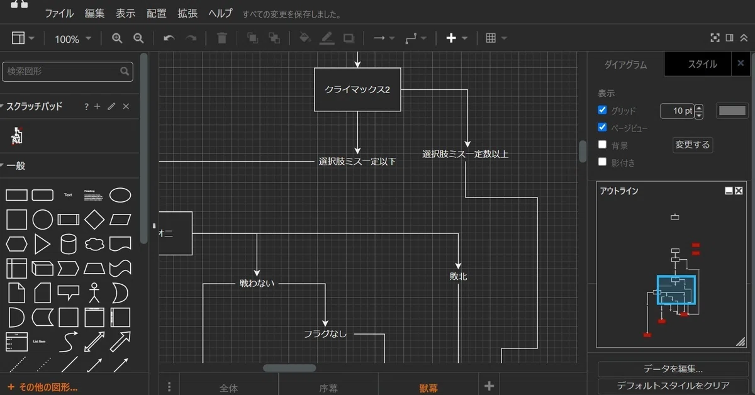The height and width of the screenshot is (395, 755).
Task: Select the curved arrow connector shape
Action: coord(68,342)
